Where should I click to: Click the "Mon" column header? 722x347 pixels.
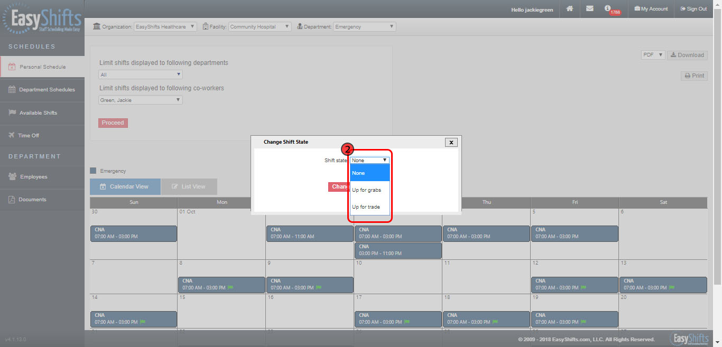pos(222,202)
